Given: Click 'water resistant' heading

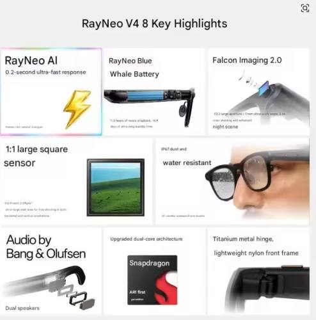Looking at the screenshot, I should coord(187,163).
